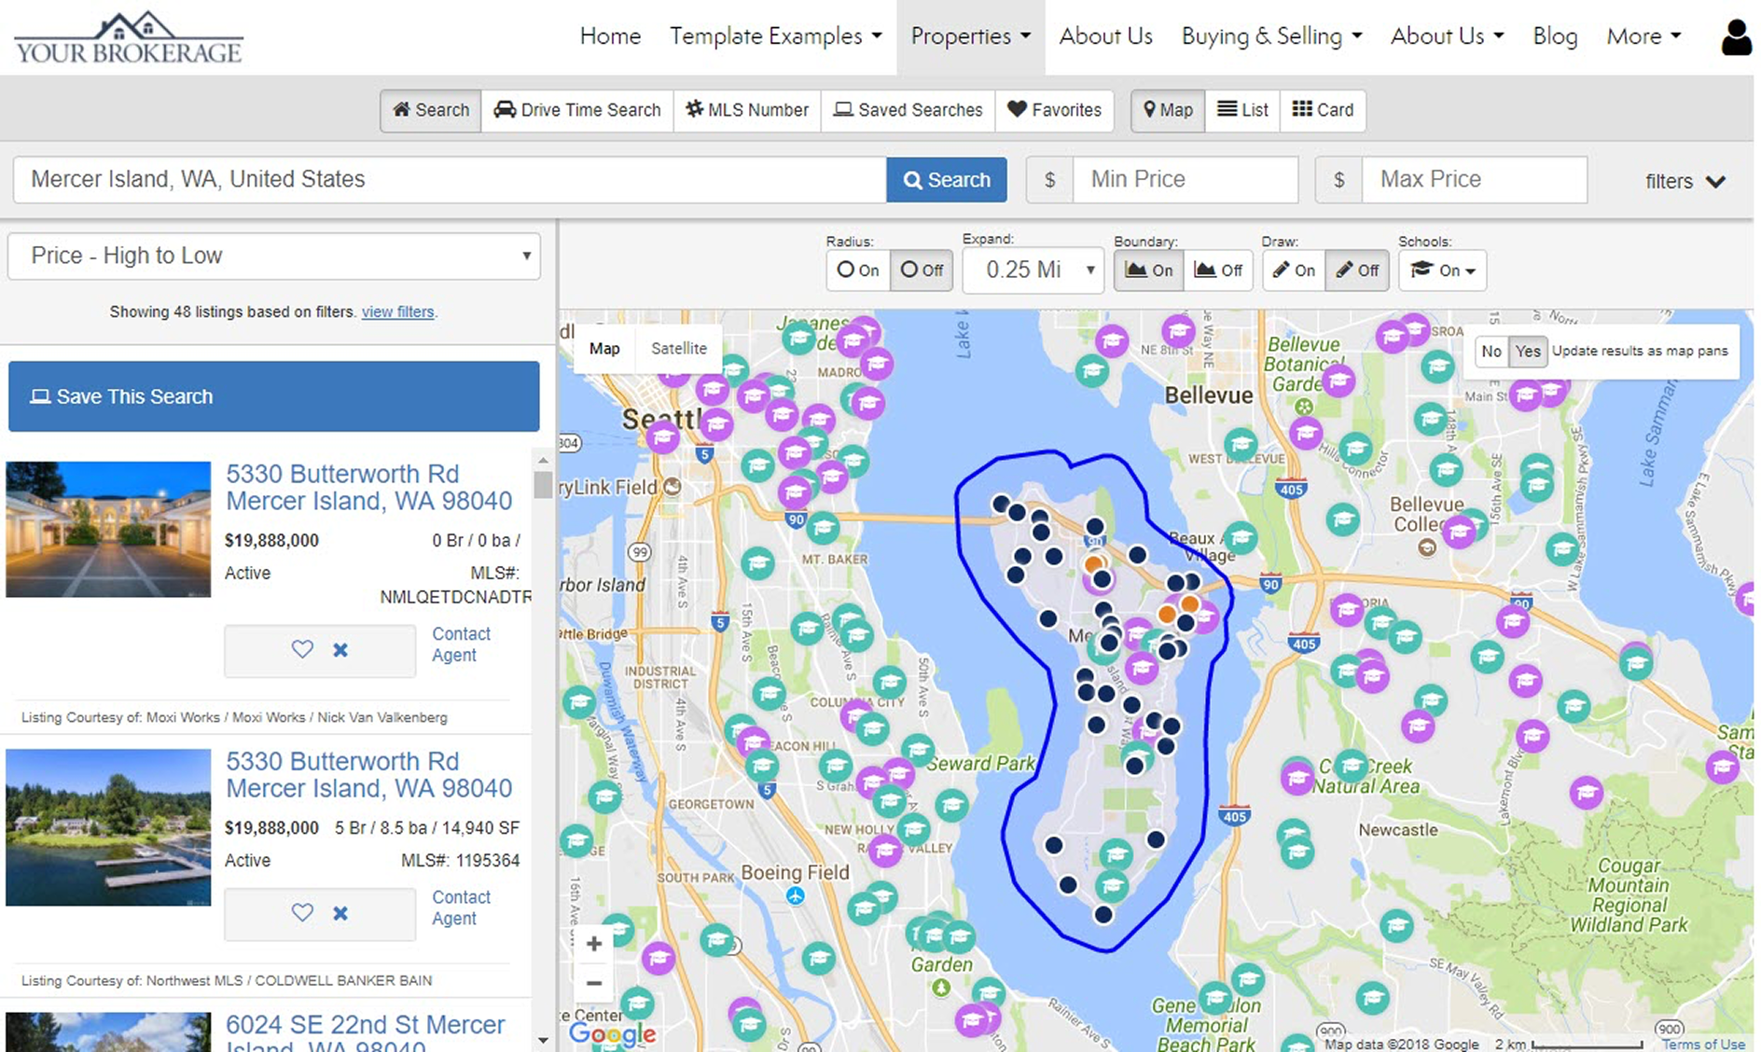Remove the MLS# 1195364 listing with X
The height and width of the screenshot is (1052, 1761).
coord(340,913)
